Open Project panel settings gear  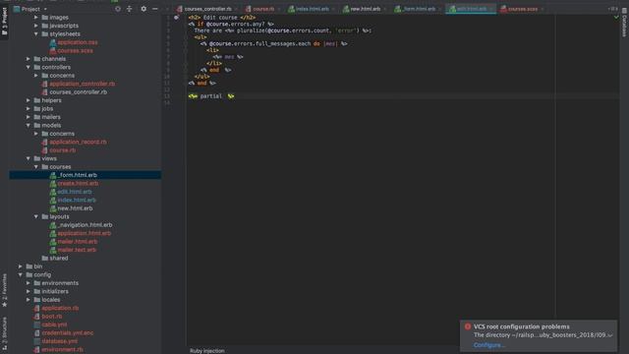click(x=143, y=9)
